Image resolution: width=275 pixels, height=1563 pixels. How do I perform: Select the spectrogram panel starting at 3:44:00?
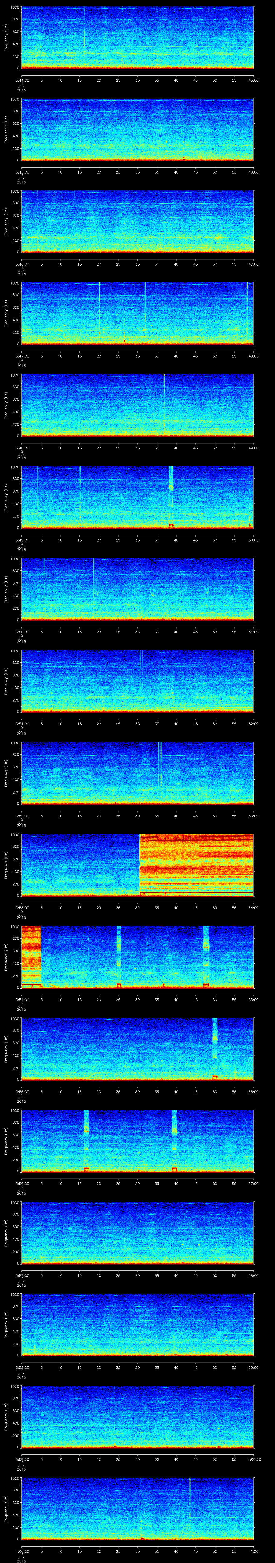click(138, 38)
